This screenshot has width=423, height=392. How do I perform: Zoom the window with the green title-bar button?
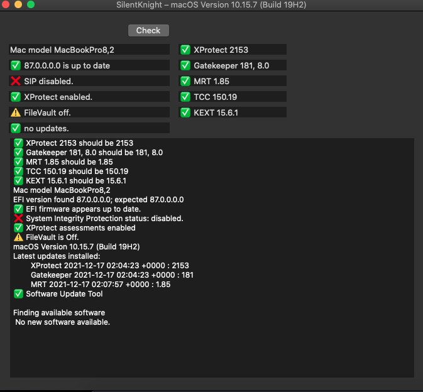click(31, 4)
